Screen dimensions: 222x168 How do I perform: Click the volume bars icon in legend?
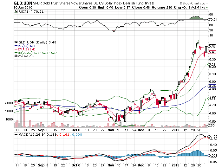16,56
